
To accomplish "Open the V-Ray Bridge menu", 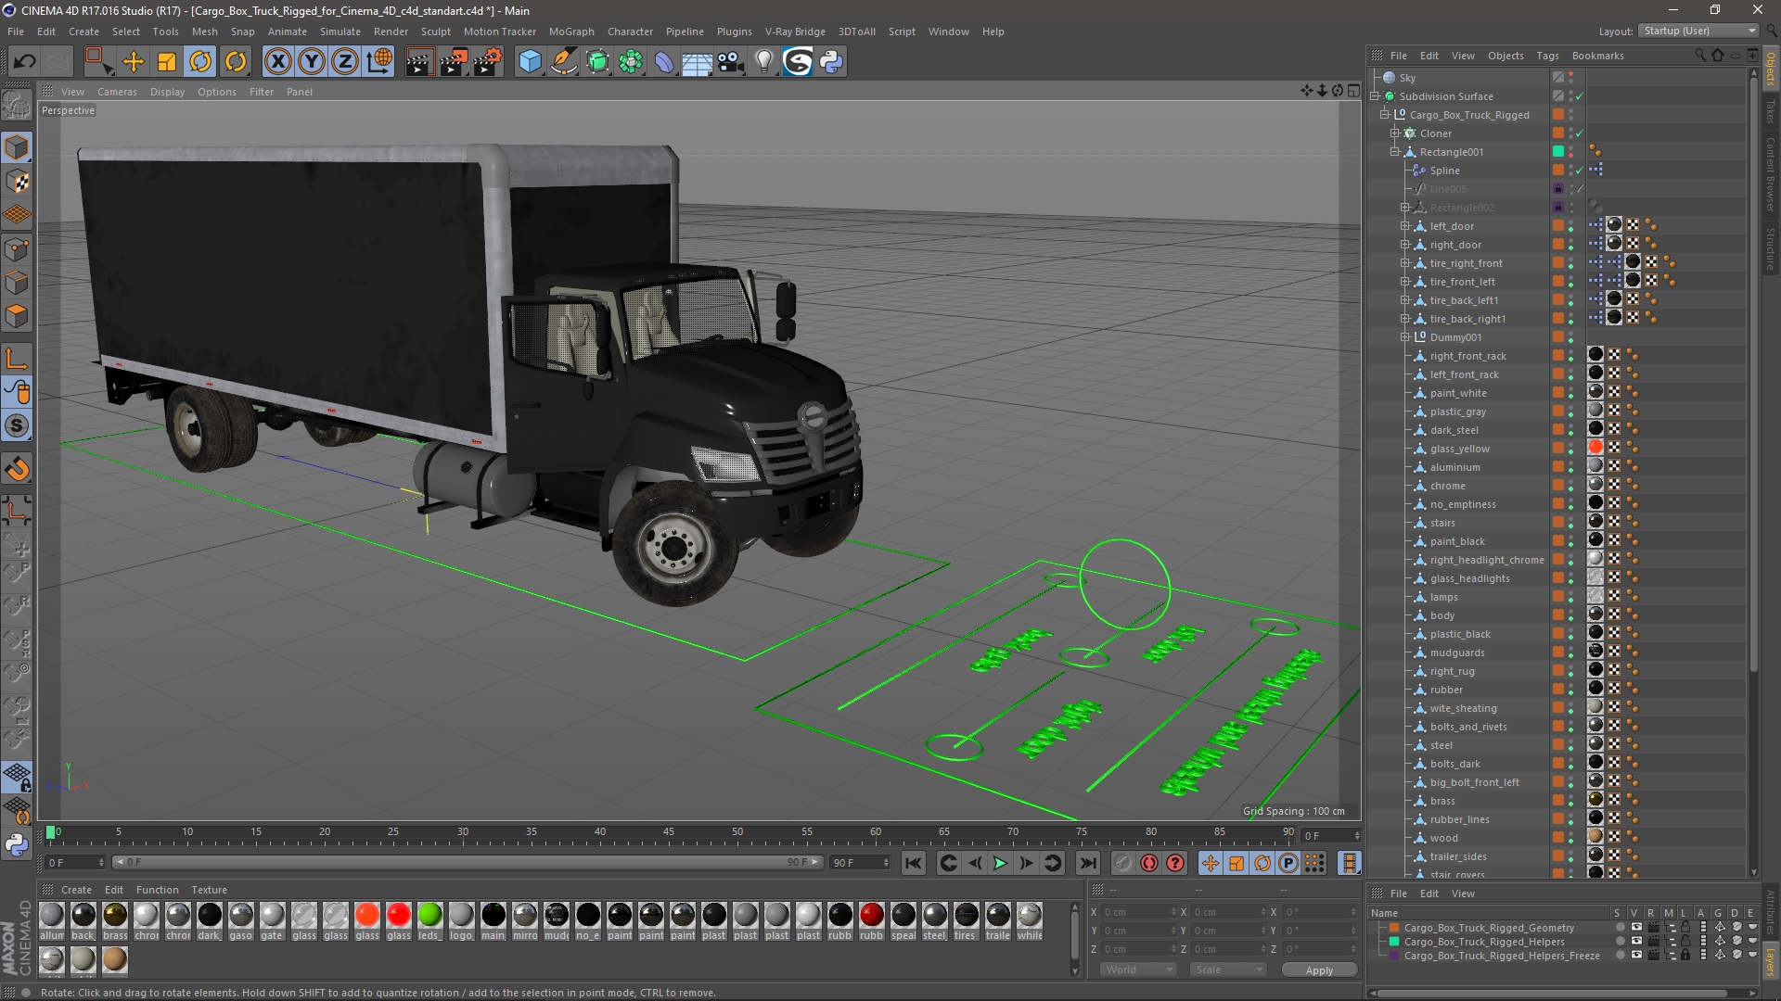I will coord(795,32).
